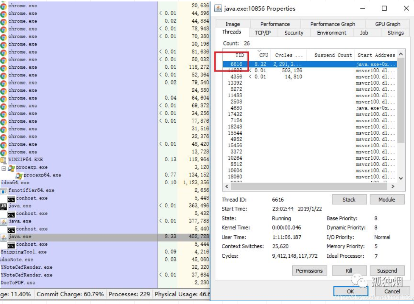Viewport: 414px width, 304px height.
Task: Suspend the selected thread
Action: click(x=387, y=271)
